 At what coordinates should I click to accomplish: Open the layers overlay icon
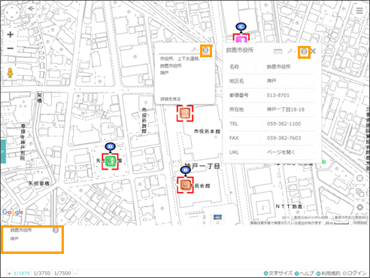(x=360, y=193)
